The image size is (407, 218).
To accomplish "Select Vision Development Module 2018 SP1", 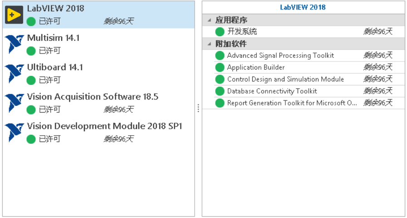I will click(x=98, y=133).
